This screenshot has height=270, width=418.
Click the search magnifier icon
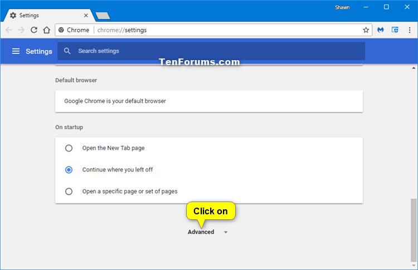[x=67, y=51]
